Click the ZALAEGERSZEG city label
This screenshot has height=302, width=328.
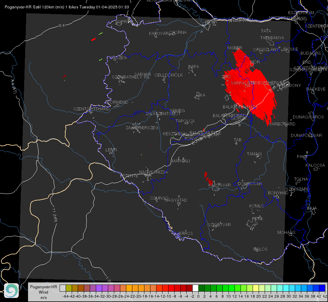pos(142,128)
